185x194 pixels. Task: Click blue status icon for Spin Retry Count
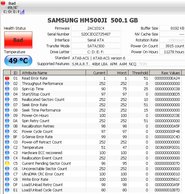click(x=7, y=121)
